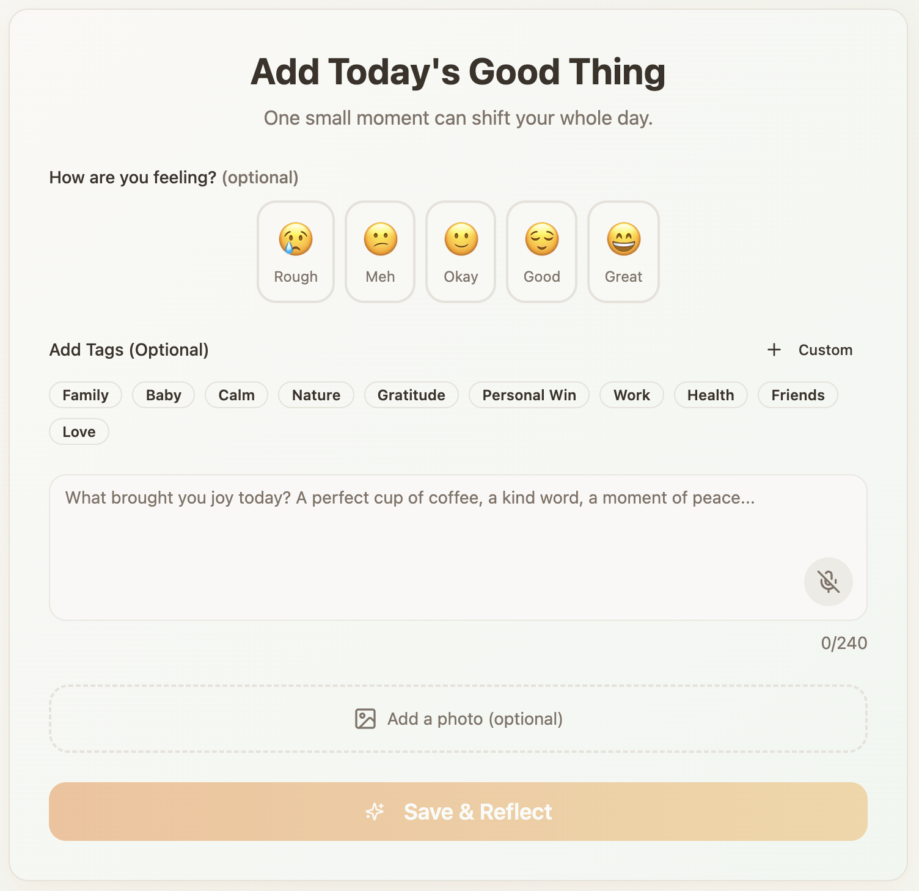Toggle the Family tag
The width and height of the screenshot is (919, 891).
(85, 395)
